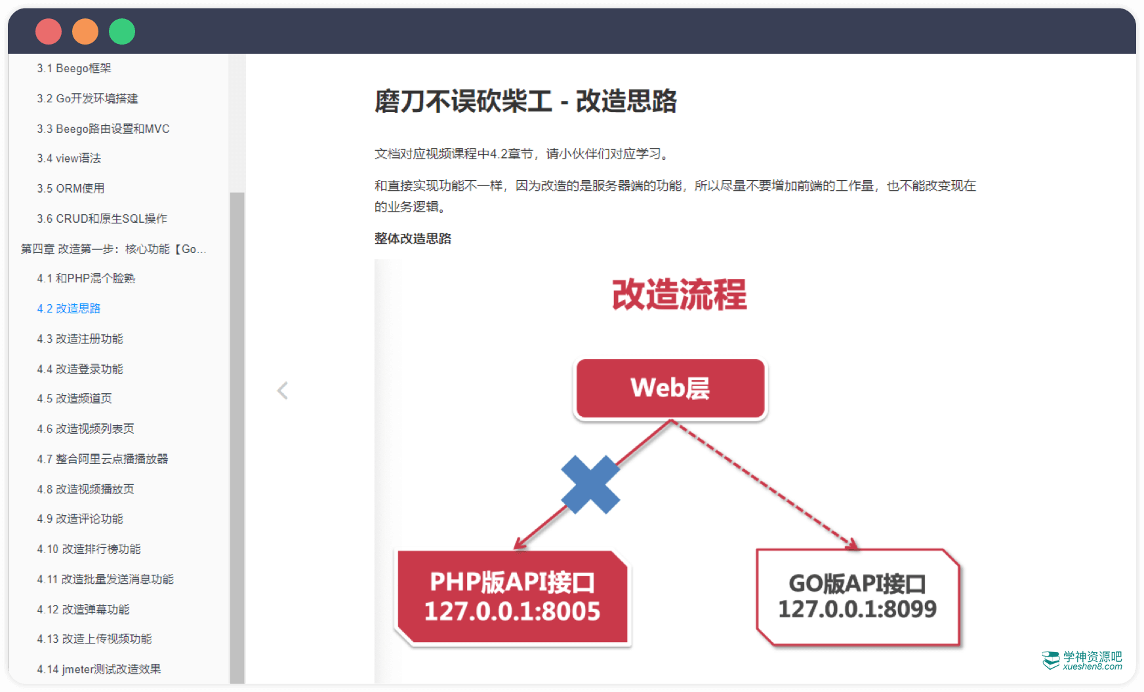
Task: Select 3.6 CRUD和原生SQL操作 entry
Action: coord(102,218)
